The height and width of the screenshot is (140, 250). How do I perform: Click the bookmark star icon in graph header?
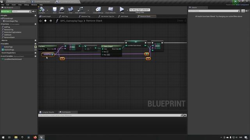point(41,21)
